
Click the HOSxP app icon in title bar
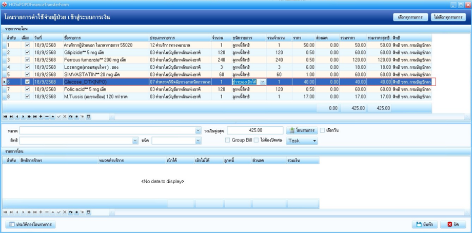click(4, 5)
